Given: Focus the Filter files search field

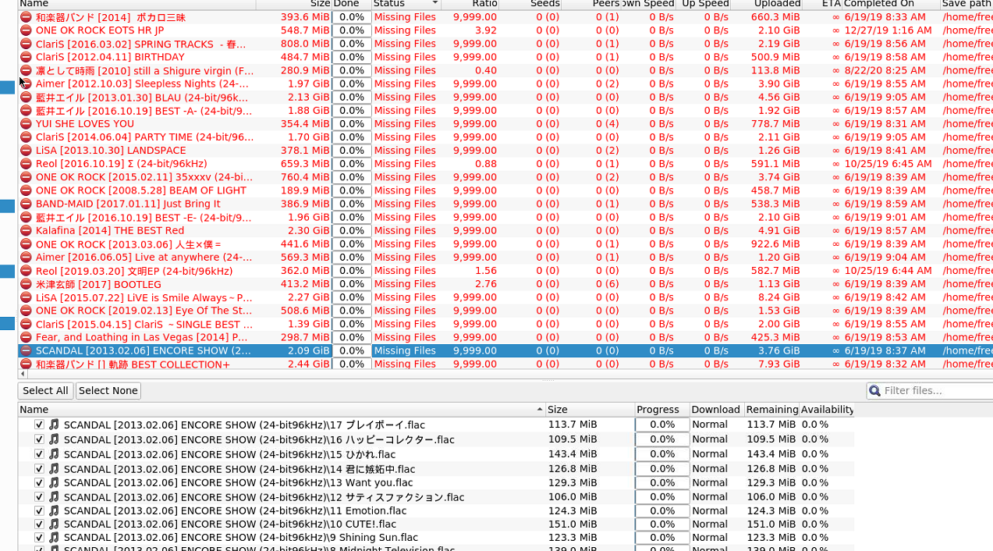Looking at the screenshot, I should [x=929, y=390].
